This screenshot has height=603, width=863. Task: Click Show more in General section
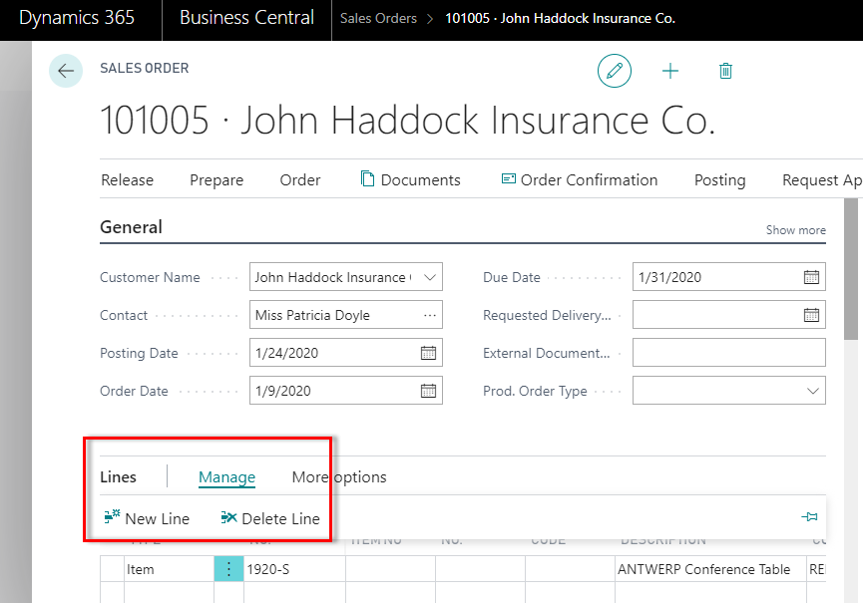tap(795, 230)
